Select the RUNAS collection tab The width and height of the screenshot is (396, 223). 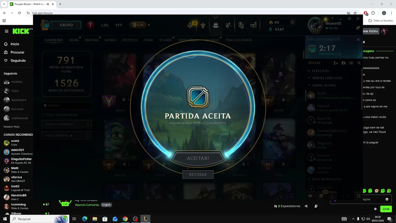tap(110, 40)
